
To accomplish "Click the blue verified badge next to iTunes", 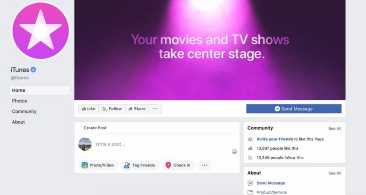I will pos(34,70).
